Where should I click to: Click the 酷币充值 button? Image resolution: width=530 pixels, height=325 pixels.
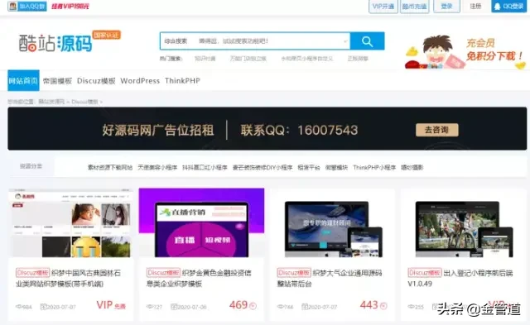414,7
